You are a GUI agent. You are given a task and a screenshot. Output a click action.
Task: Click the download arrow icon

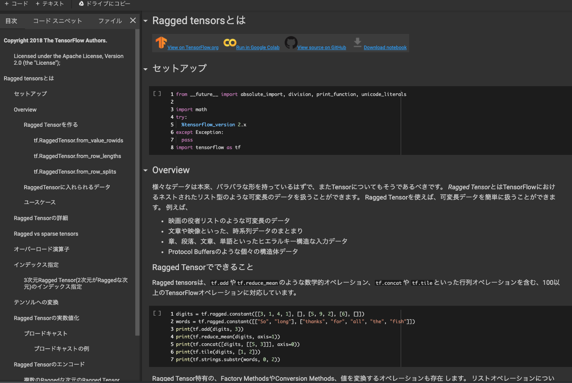point(357,43)
